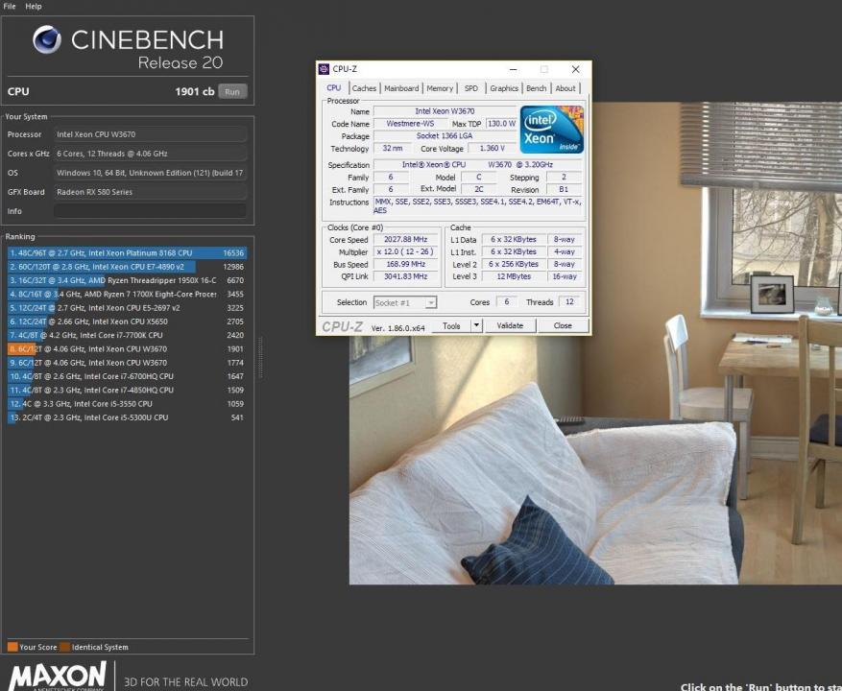Image resolution: width=842 pixels, height=691 pixels.
Task: Open the File menu in Cinebench
Action: click(x=10, y=7)
